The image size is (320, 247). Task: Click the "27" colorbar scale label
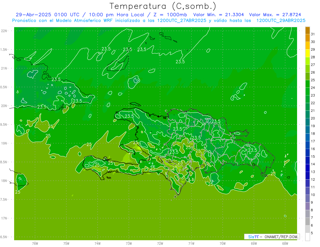tap(313, 65)
